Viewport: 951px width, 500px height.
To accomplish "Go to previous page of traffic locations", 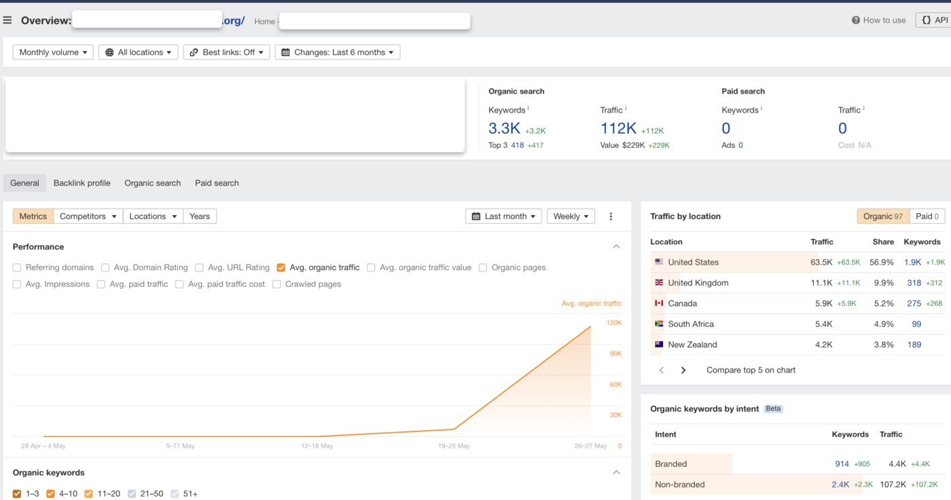I will pos(662,370).
